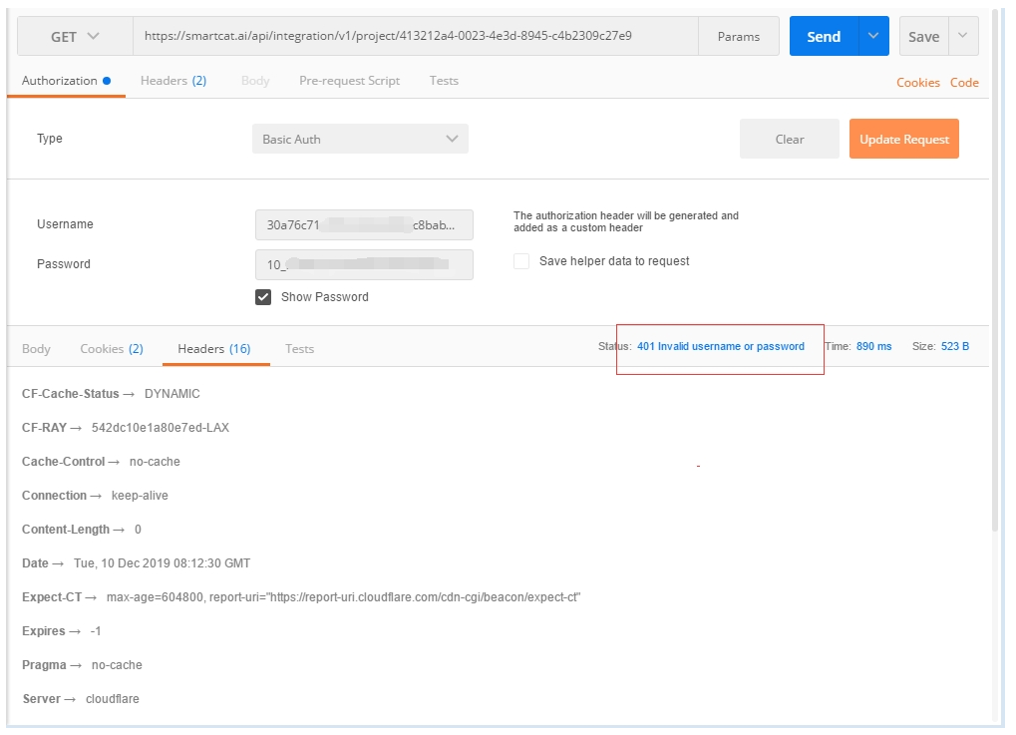1016x735 pixels.
Task: Enable Save helper data to request
Action: 520,261
